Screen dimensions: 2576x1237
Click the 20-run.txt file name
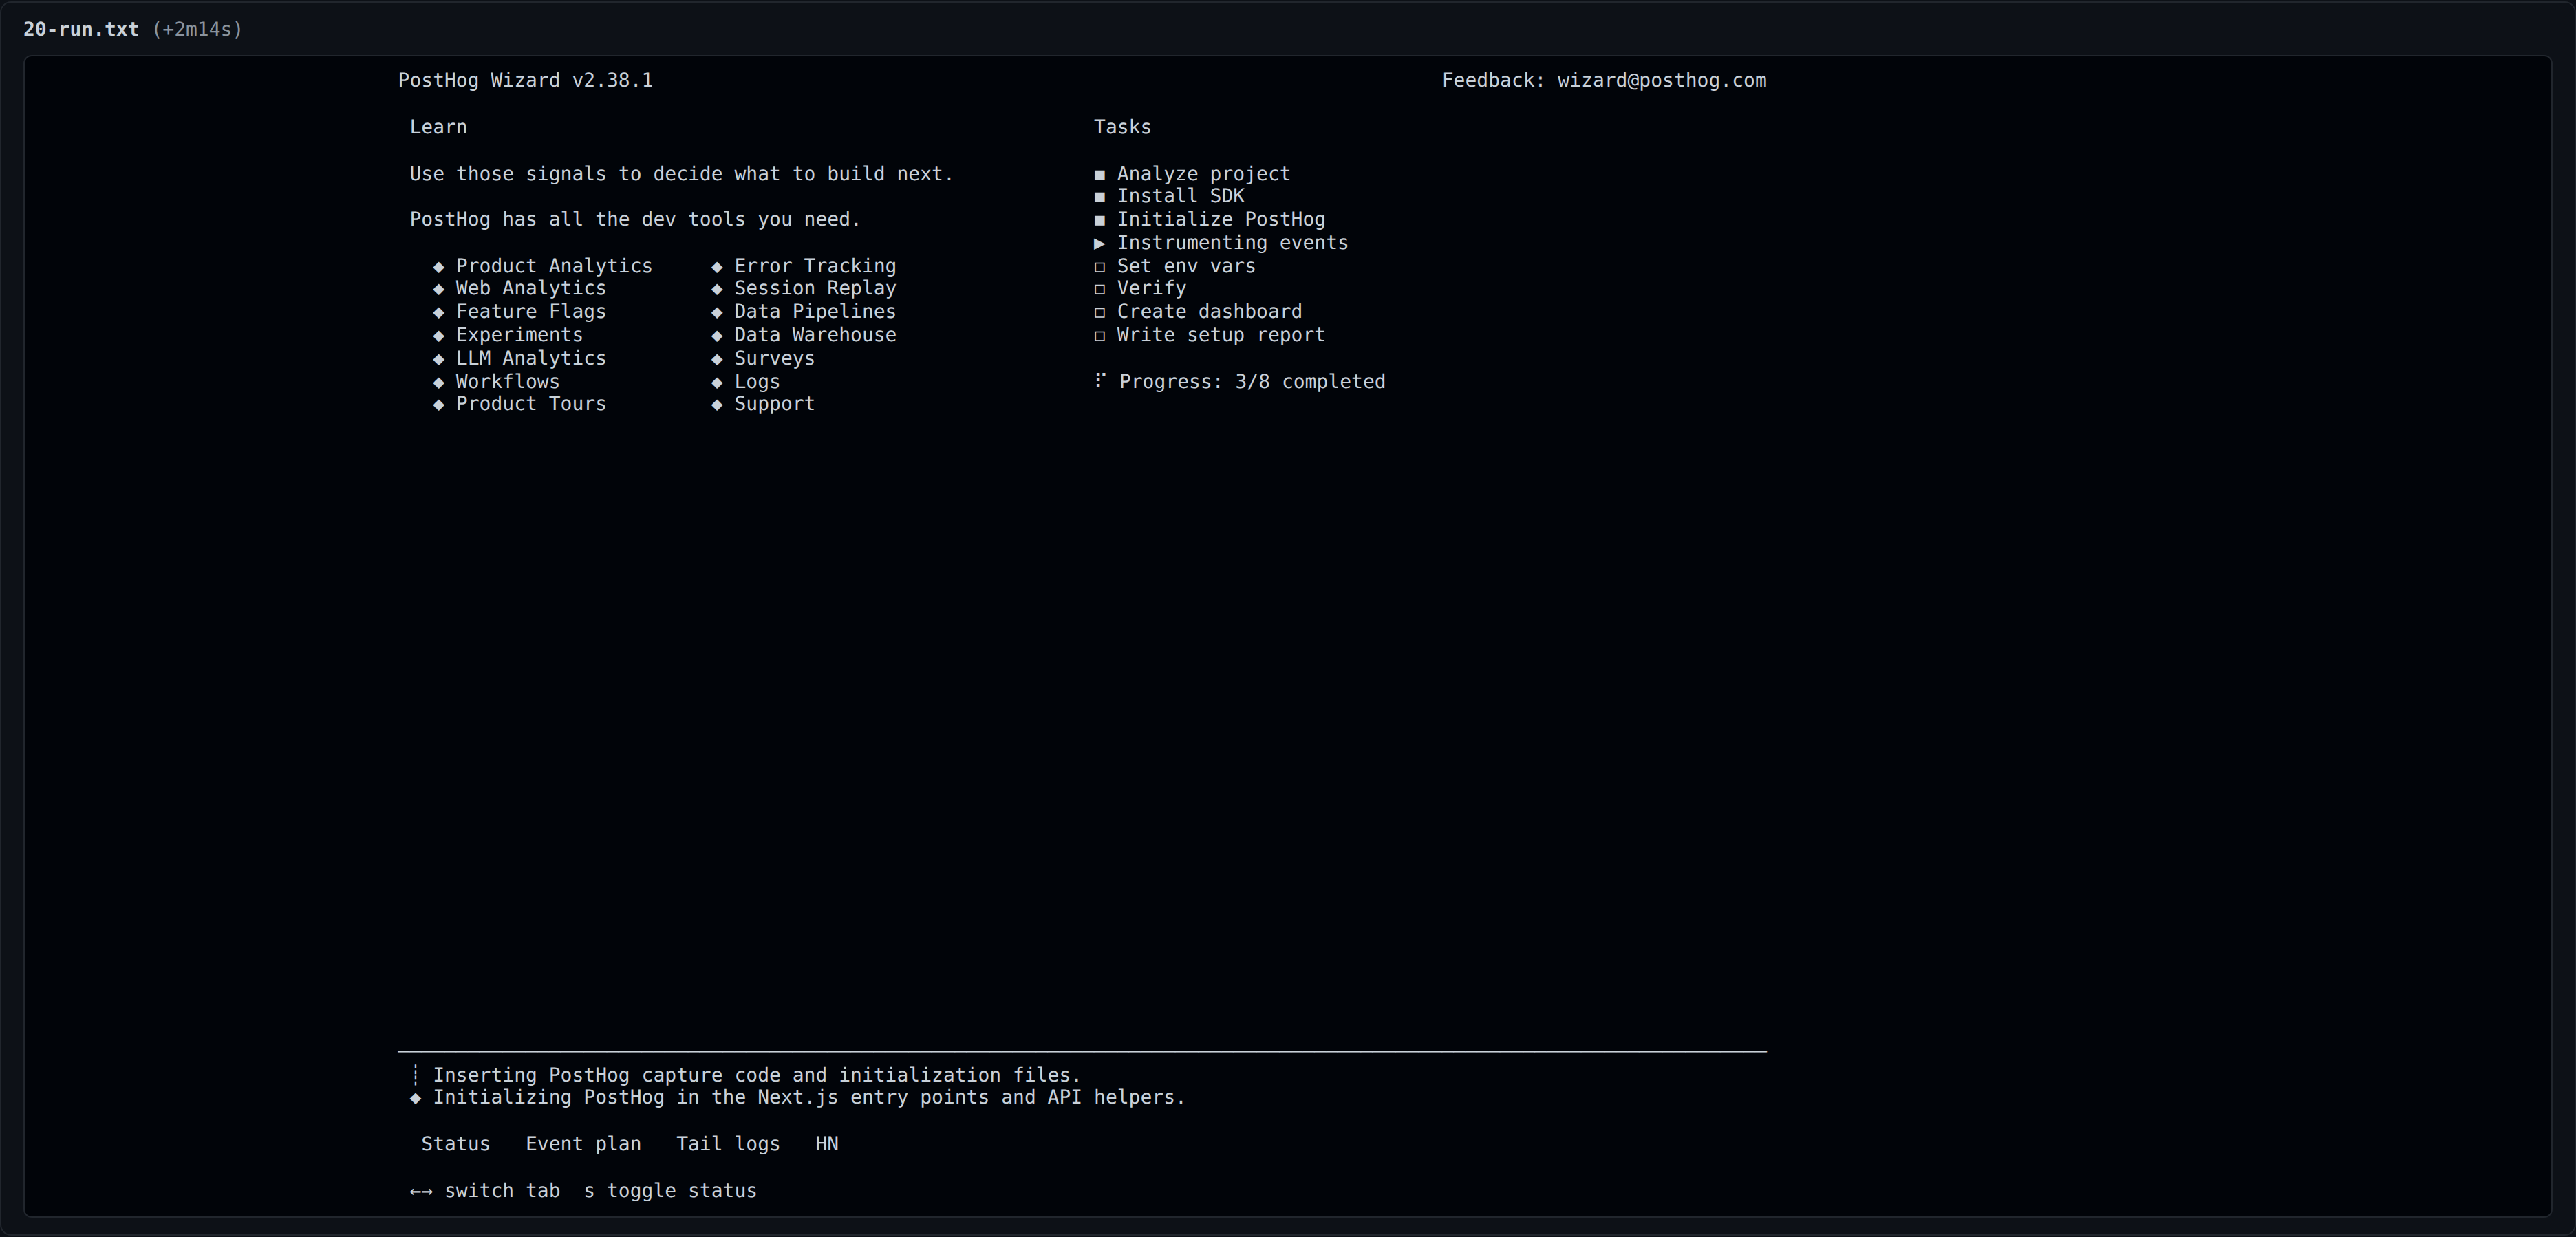point(81,29)
